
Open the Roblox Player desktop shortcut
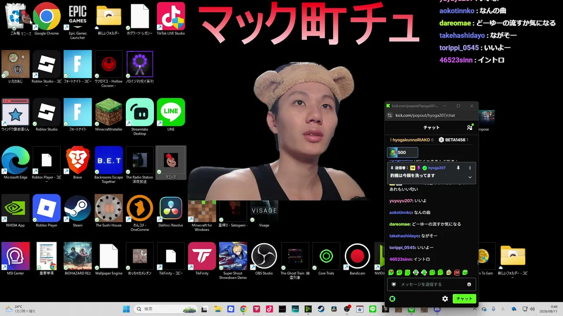click(x=47, y=210)
